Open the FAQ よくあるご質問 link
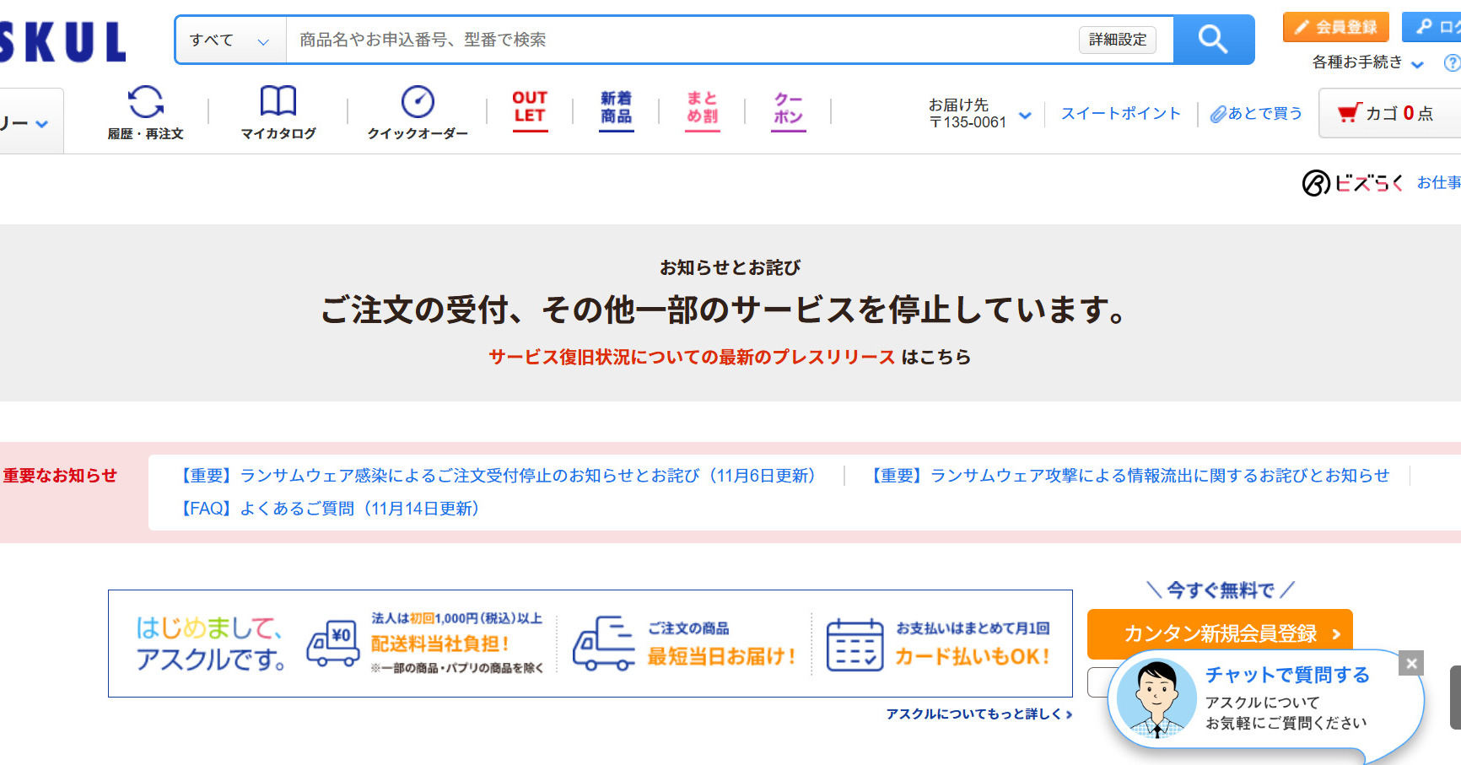This screenshot has width=1461, height=765. (329, 509)
